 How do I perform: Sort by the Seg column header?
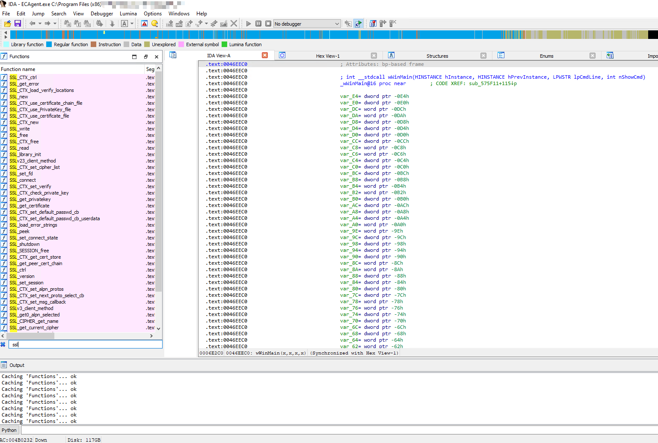150,69
